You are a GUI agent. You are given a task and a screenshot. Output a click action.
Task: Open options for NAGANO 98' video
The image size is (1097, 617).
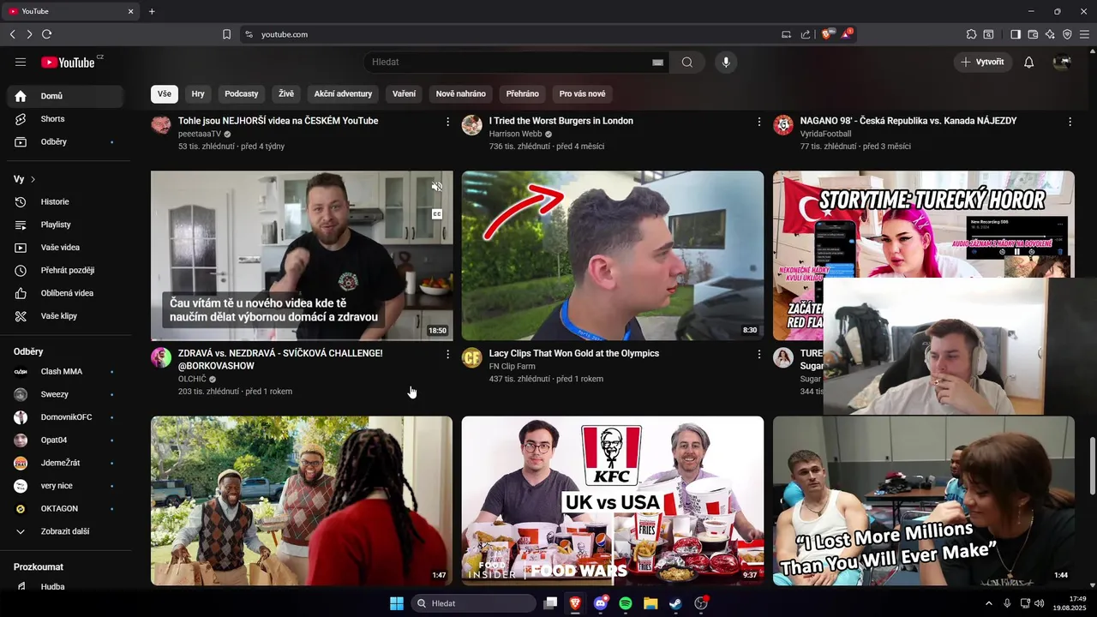pyautogui.click(x=1070, y=122)
